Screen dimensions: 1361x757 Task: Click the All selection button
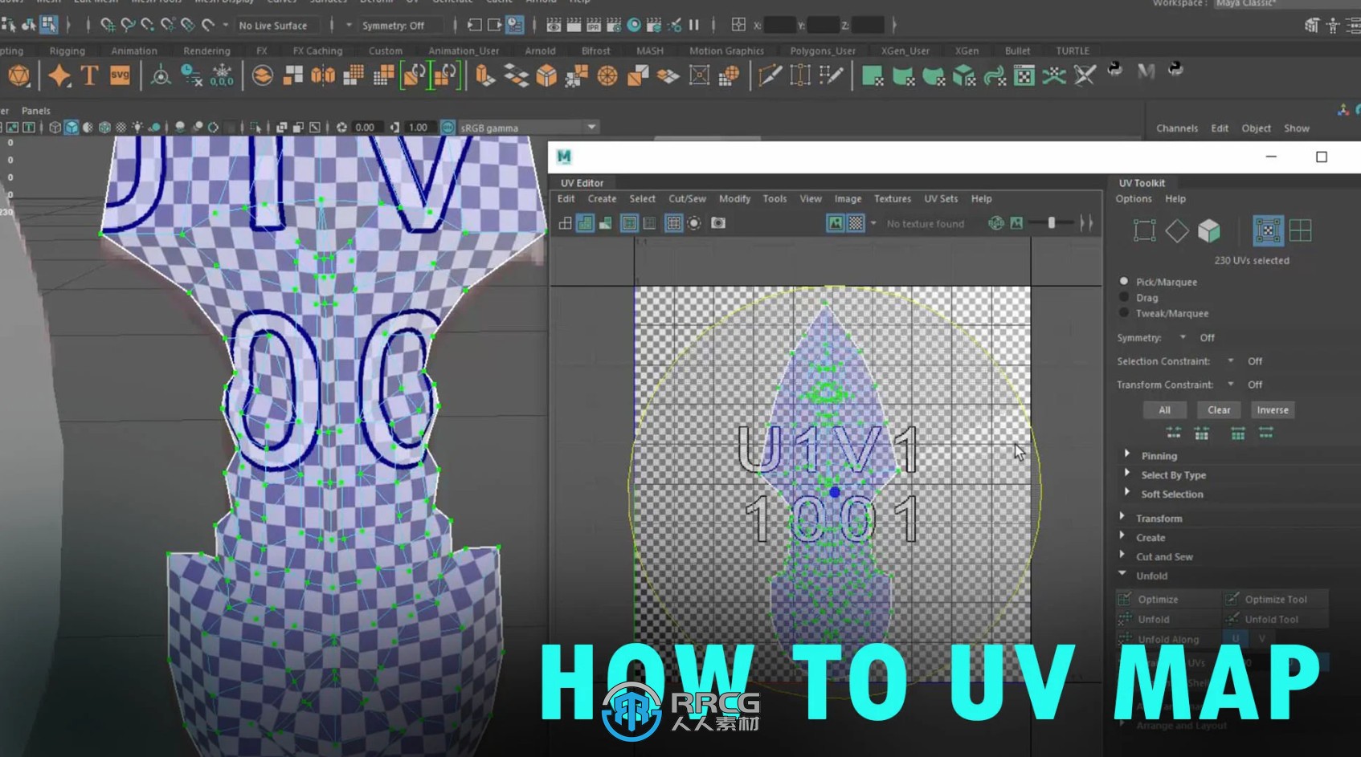pos(1164,410)
